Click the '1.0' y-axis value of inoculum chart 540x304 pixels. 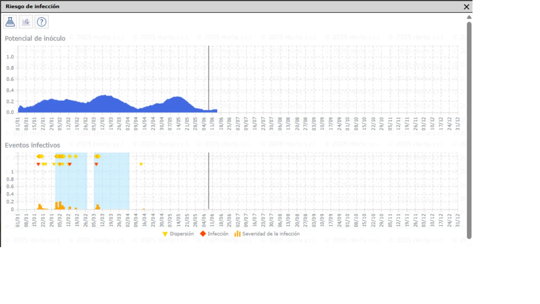[x=10, y=57]
